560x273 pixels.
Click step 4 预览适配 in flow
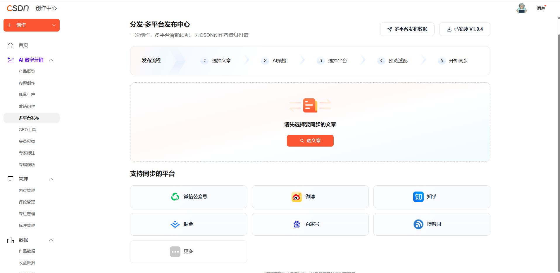click(393, 61)
